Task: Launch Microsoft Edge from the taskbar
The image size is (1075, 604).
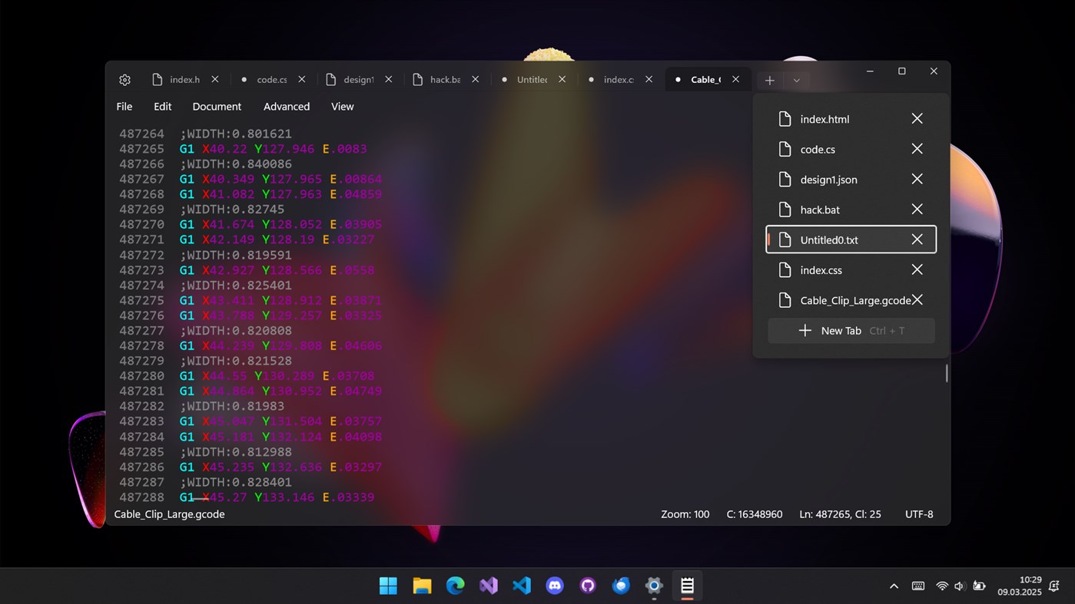Action: point(455,586)
